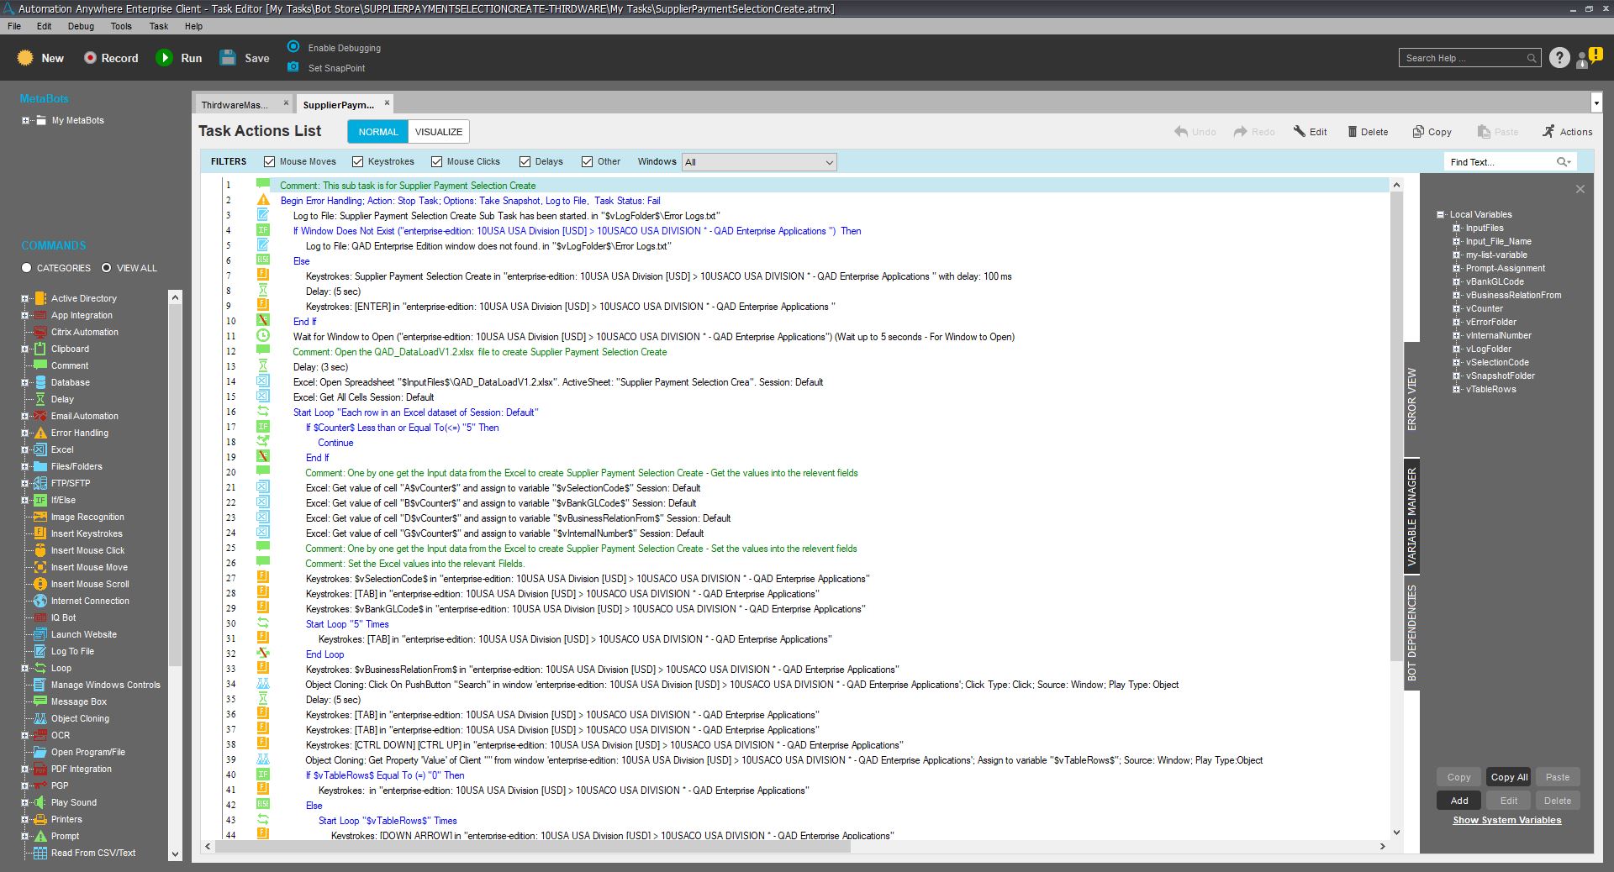Image resolution: width=1614 pixels, height=872 pixels.
Task: Click the Actions icon in task list toolbar
Action: [1548, 131]
